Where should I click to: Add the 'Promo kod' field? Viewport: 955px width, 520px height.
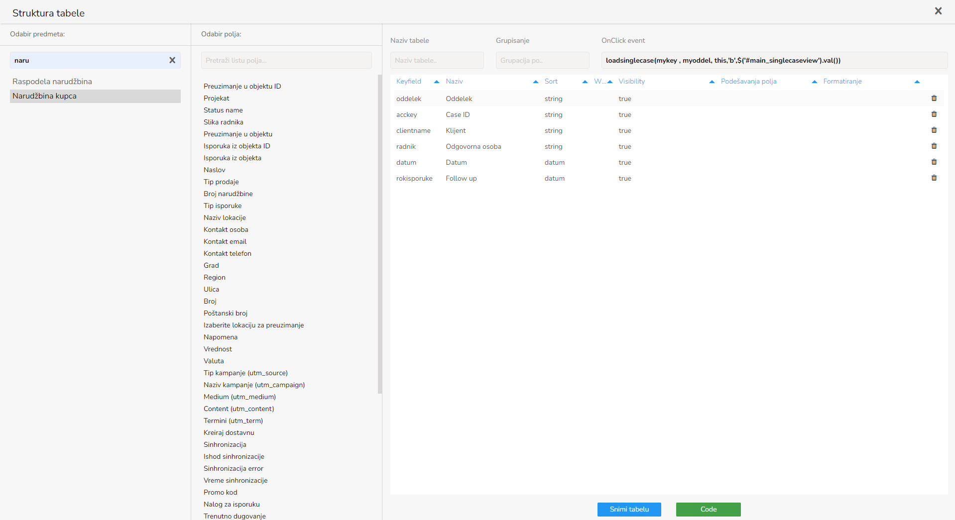(x=221, y=493)
